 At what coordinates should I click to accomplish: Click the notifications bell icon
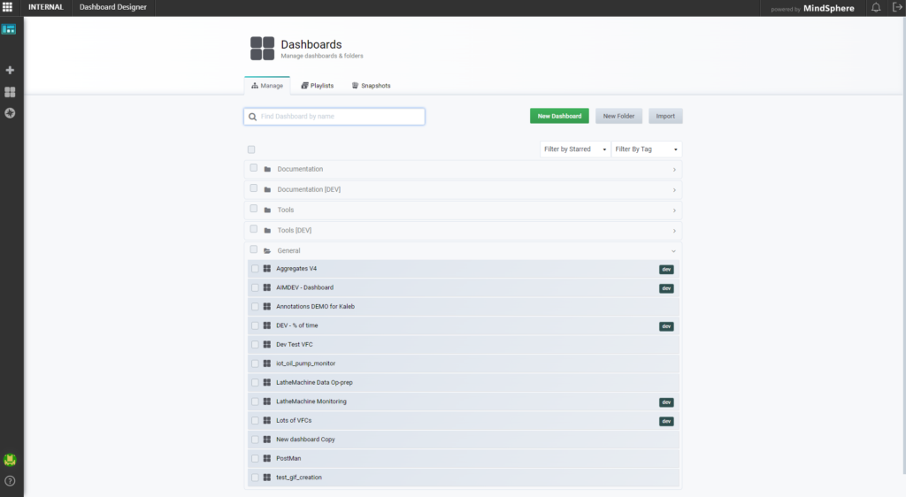point(876,8)
